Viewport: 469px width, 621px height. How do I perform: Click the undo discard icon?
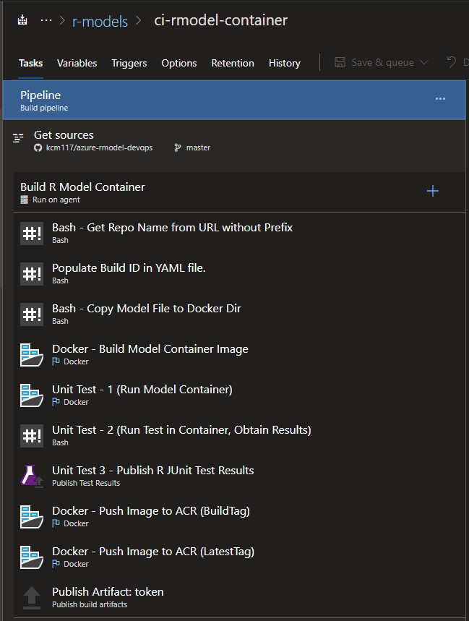coord(452,62)
